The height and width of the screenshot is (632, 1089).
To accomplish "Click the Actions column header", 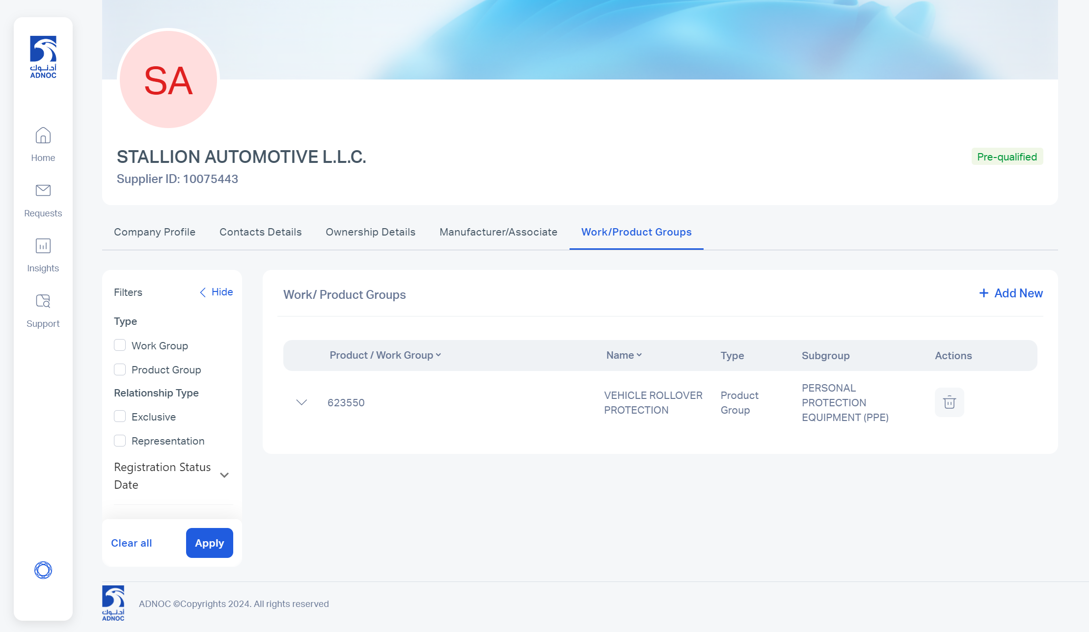I will (x=953, y=356).
